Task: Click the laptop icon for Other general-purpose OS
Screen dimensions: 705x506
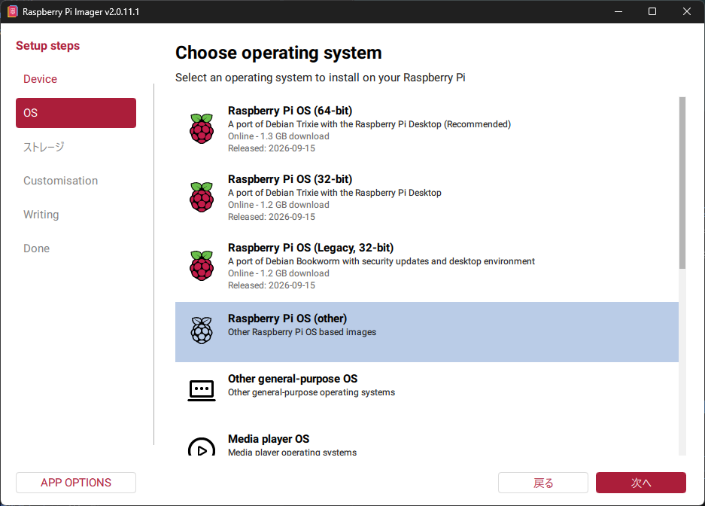Action: pyautogui.click(x=202, y=390)
